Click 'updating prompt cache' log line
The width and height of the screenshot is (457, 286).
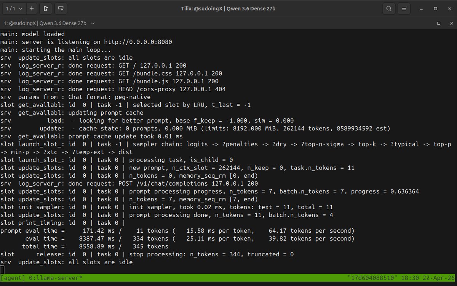point(72,113)
